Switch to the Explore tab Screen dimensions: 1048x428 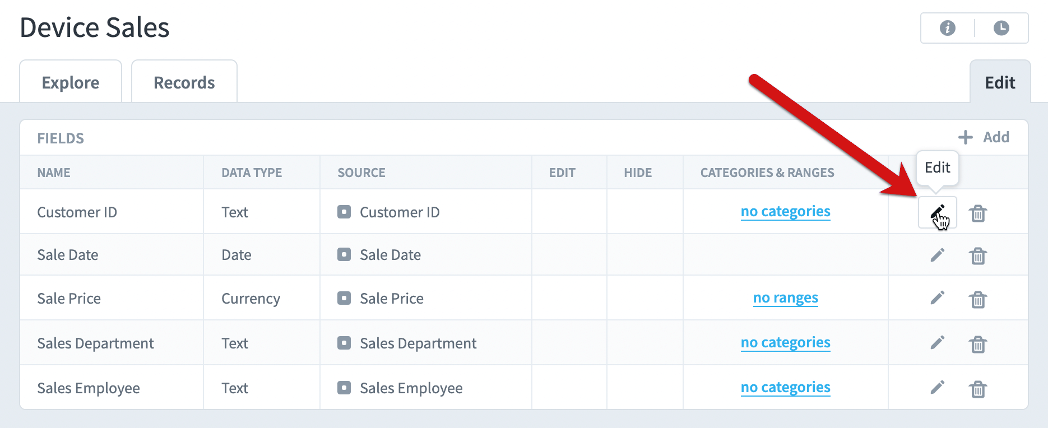pos(71,82)
